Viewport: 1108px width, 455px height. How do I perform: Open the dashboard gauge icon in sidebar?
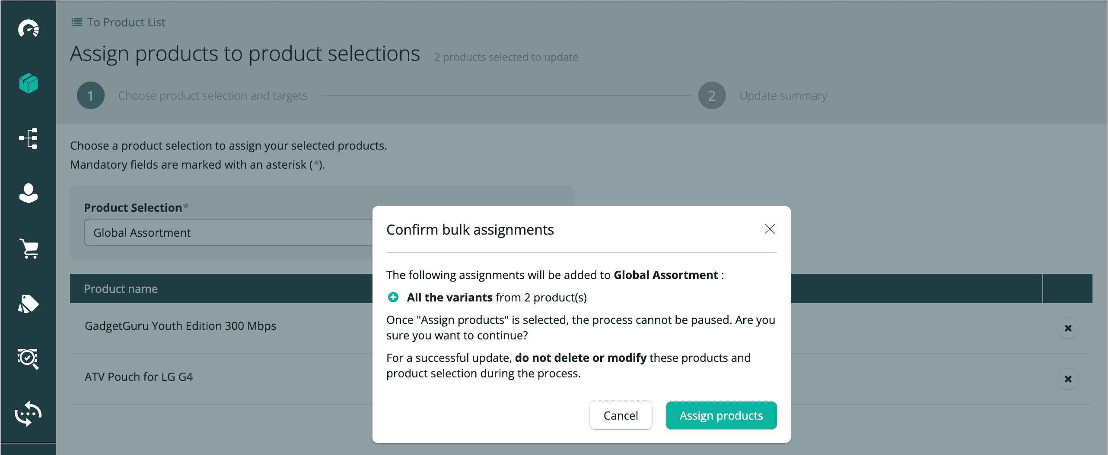pos(29,29)
